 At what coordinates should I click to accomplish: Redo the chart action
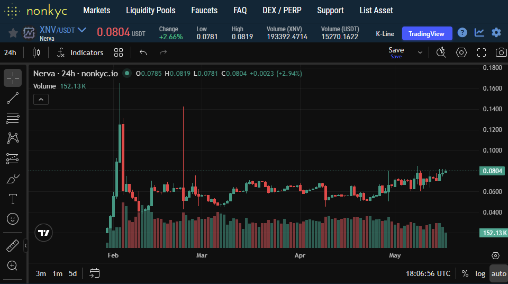point(164,52)
